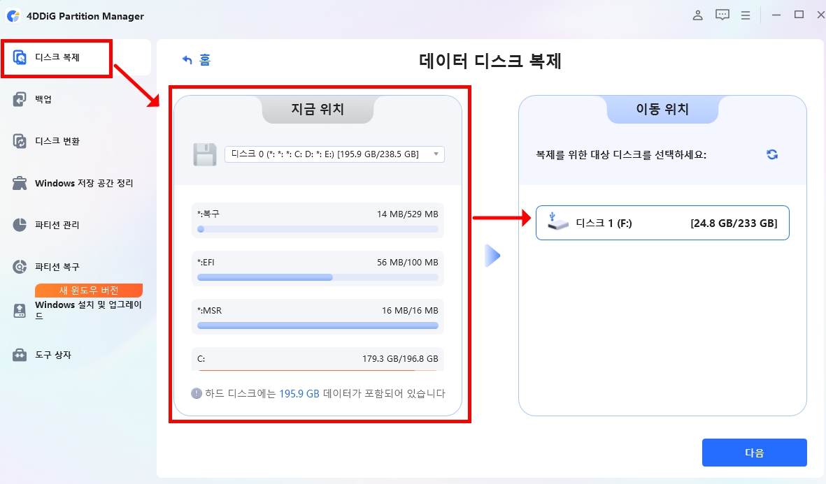
Task: Click the 16 MB/16 MB size text
Action: pyautogui.click(x=410, y=310)
